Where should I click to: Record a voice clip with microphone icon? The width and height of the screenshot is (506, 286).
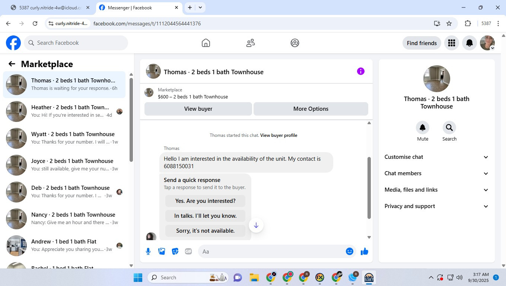pyautogui.click(x=148, y=251)
